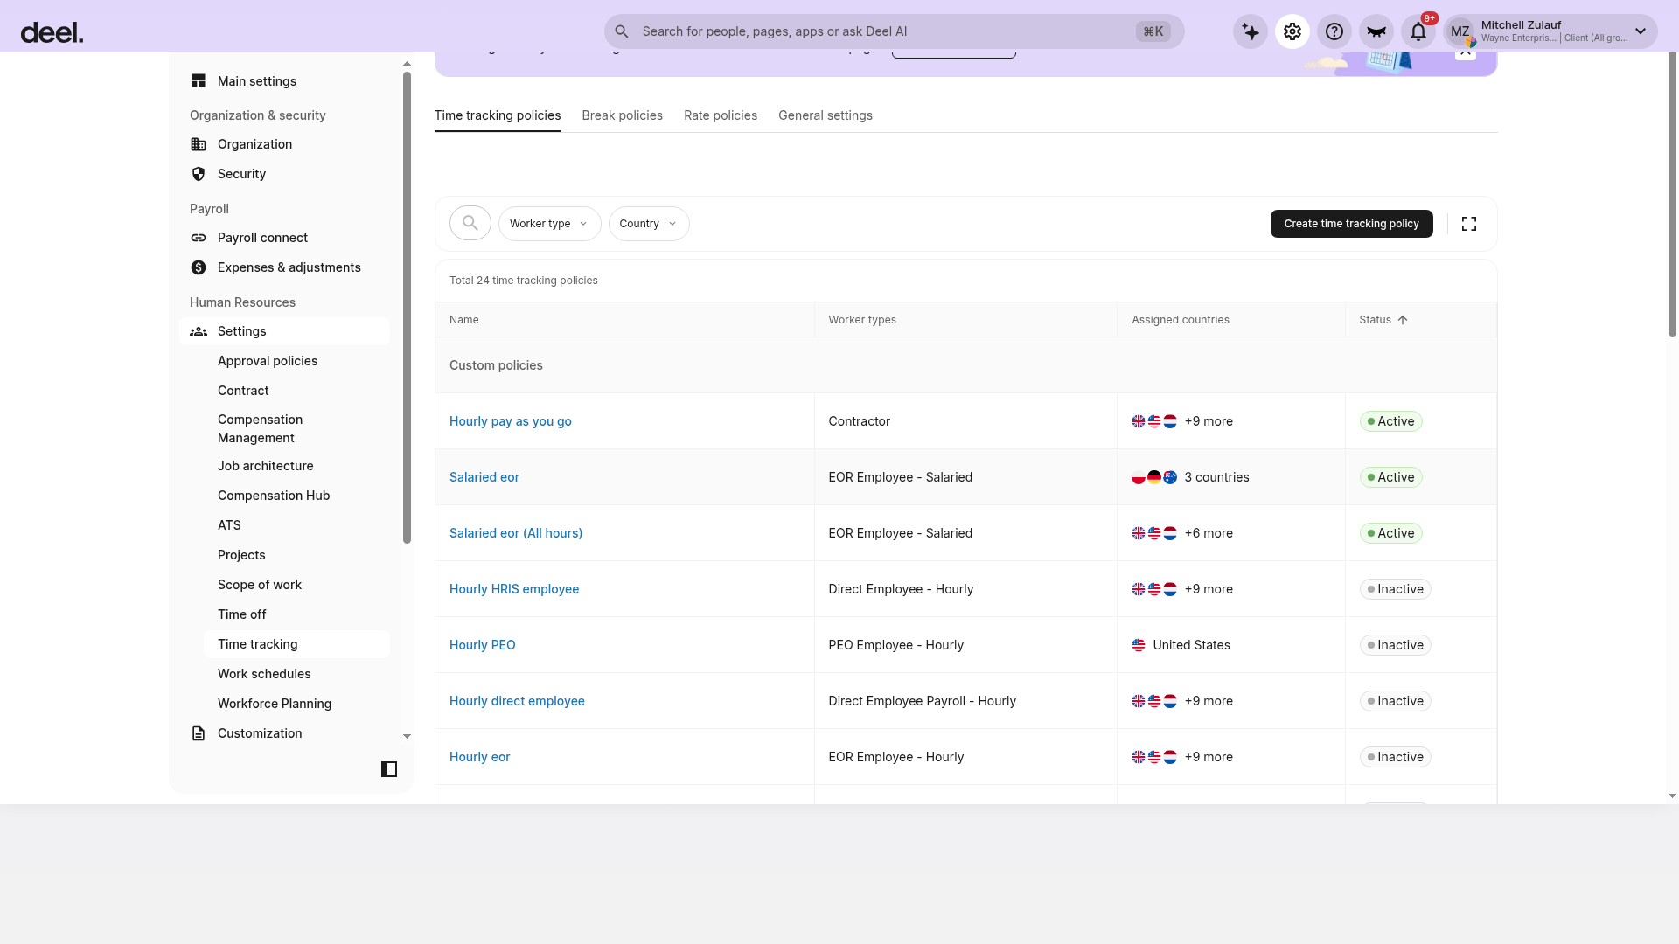Open Deel AI sparkle icon
The width and height of the screenshot is (1679, 944).
tap(1251, 31)
